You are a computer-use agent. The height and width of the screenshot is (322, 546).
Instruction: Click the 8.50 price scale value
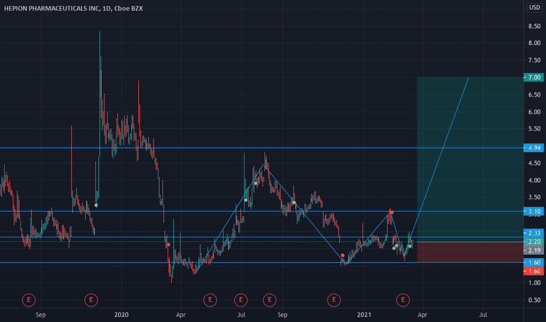click(534, 26)
